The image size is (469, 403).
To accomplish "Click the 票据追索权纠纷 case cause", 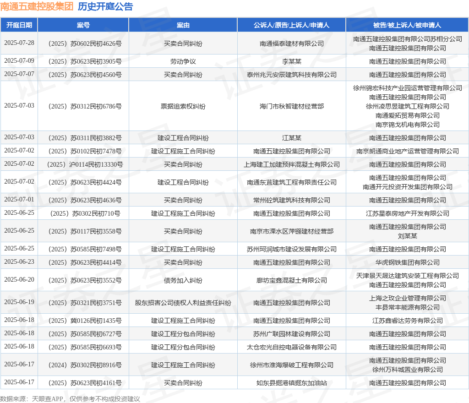I will point(183,106).
